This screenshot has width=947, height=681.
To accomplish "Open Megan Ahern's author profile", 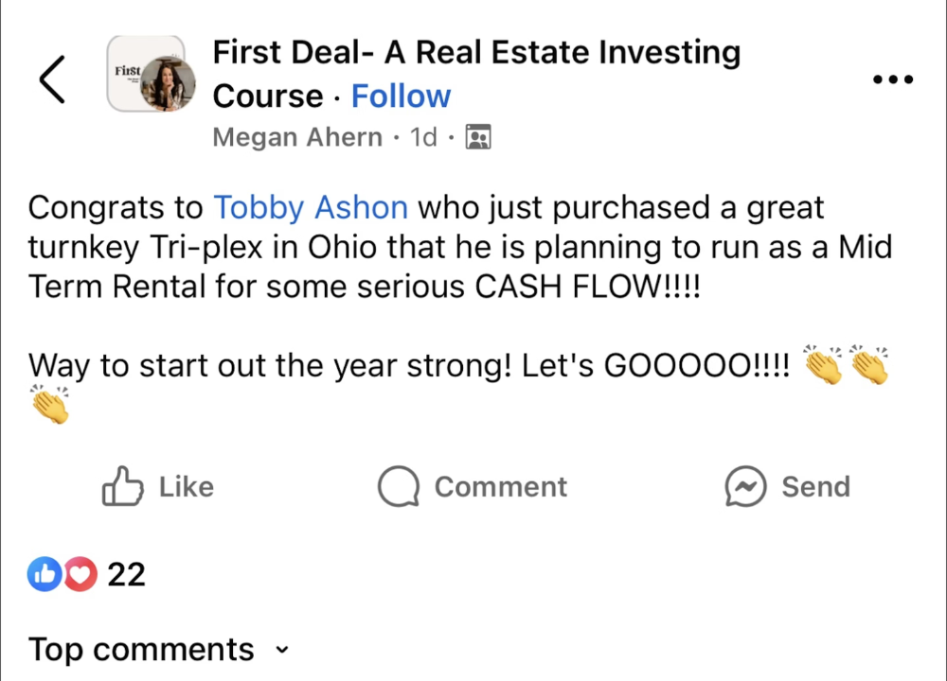I will (x=297, y=137).
